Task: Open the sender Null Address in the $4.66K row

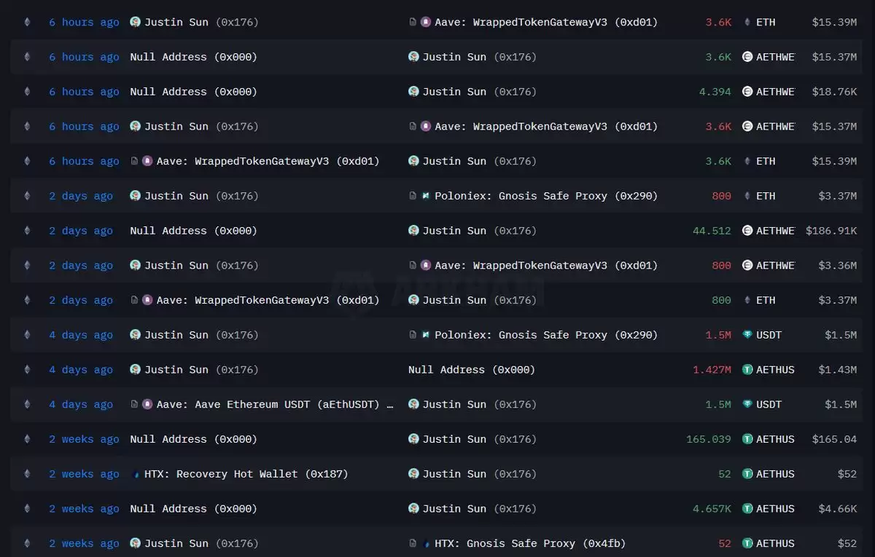Action: click(x=193, y=509)
